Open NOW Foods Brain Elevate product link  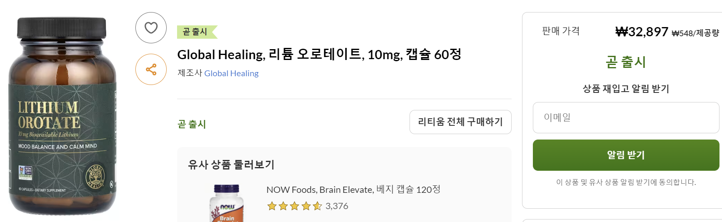(x=353, y=190)
